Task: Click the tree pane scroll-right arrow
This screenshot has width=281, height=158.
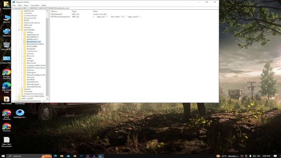Action: click(44, 101)
